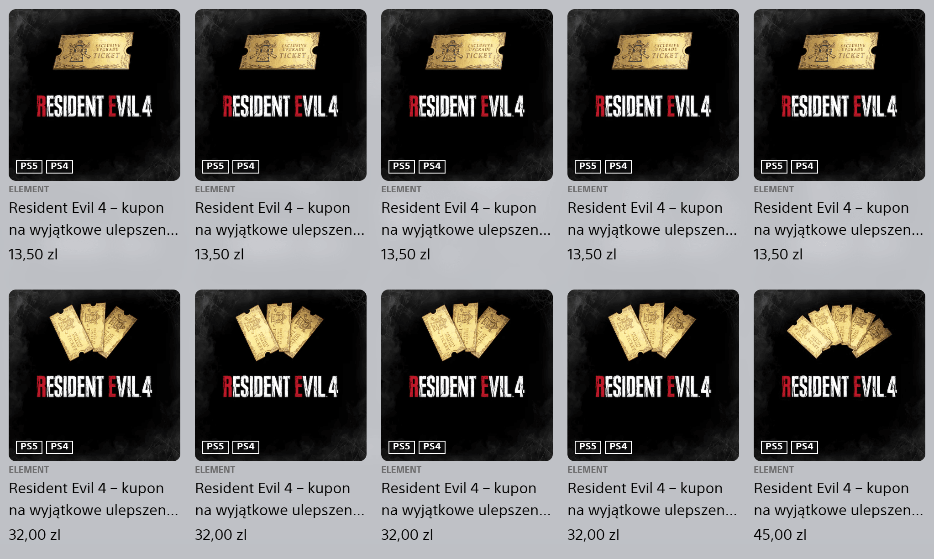Click ELEMENT label above third bottom-row title
The image size is (934, 559).
[401, 469]
